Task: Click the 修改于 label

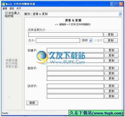Action: click(32, 68)
